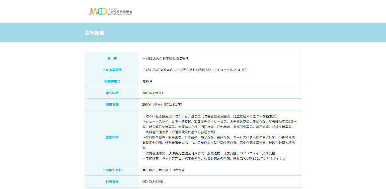
Task: Select the 設立年度 row label
Action: [x=112, y=93]
